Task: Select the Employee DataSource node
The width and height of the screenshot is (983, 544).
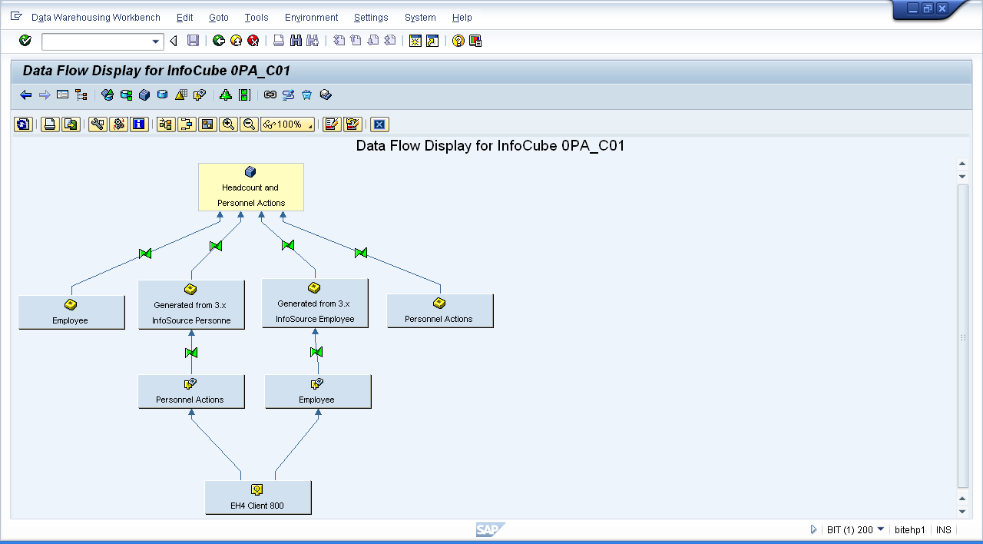Action: pyautogui.click(x=318, y=391)
